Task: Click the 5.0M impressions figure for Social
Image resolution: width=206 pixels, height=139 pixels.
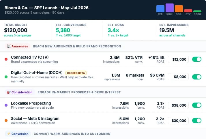Action: coord(124,119)
